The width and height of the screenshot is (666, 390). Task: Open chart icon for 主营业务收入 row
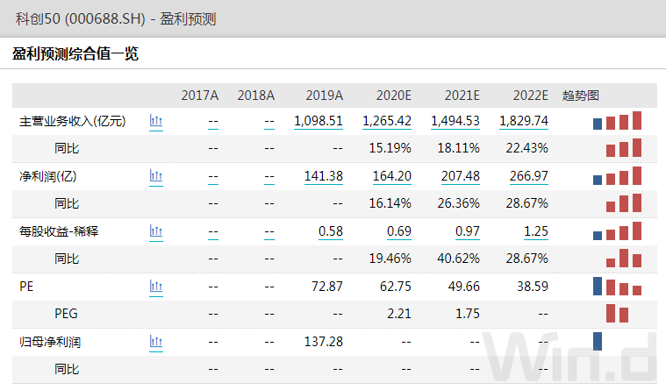coord(156,121)
